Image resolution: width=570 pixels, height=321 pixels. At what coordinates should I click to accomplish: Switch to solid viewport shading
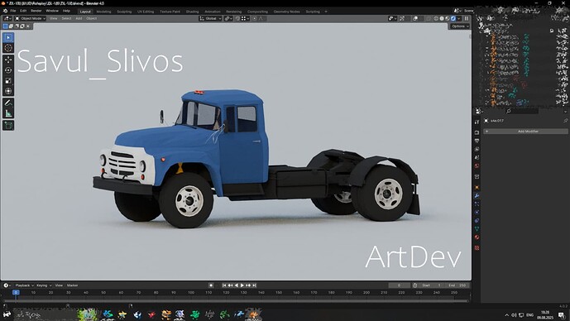[x=442, y=18]
